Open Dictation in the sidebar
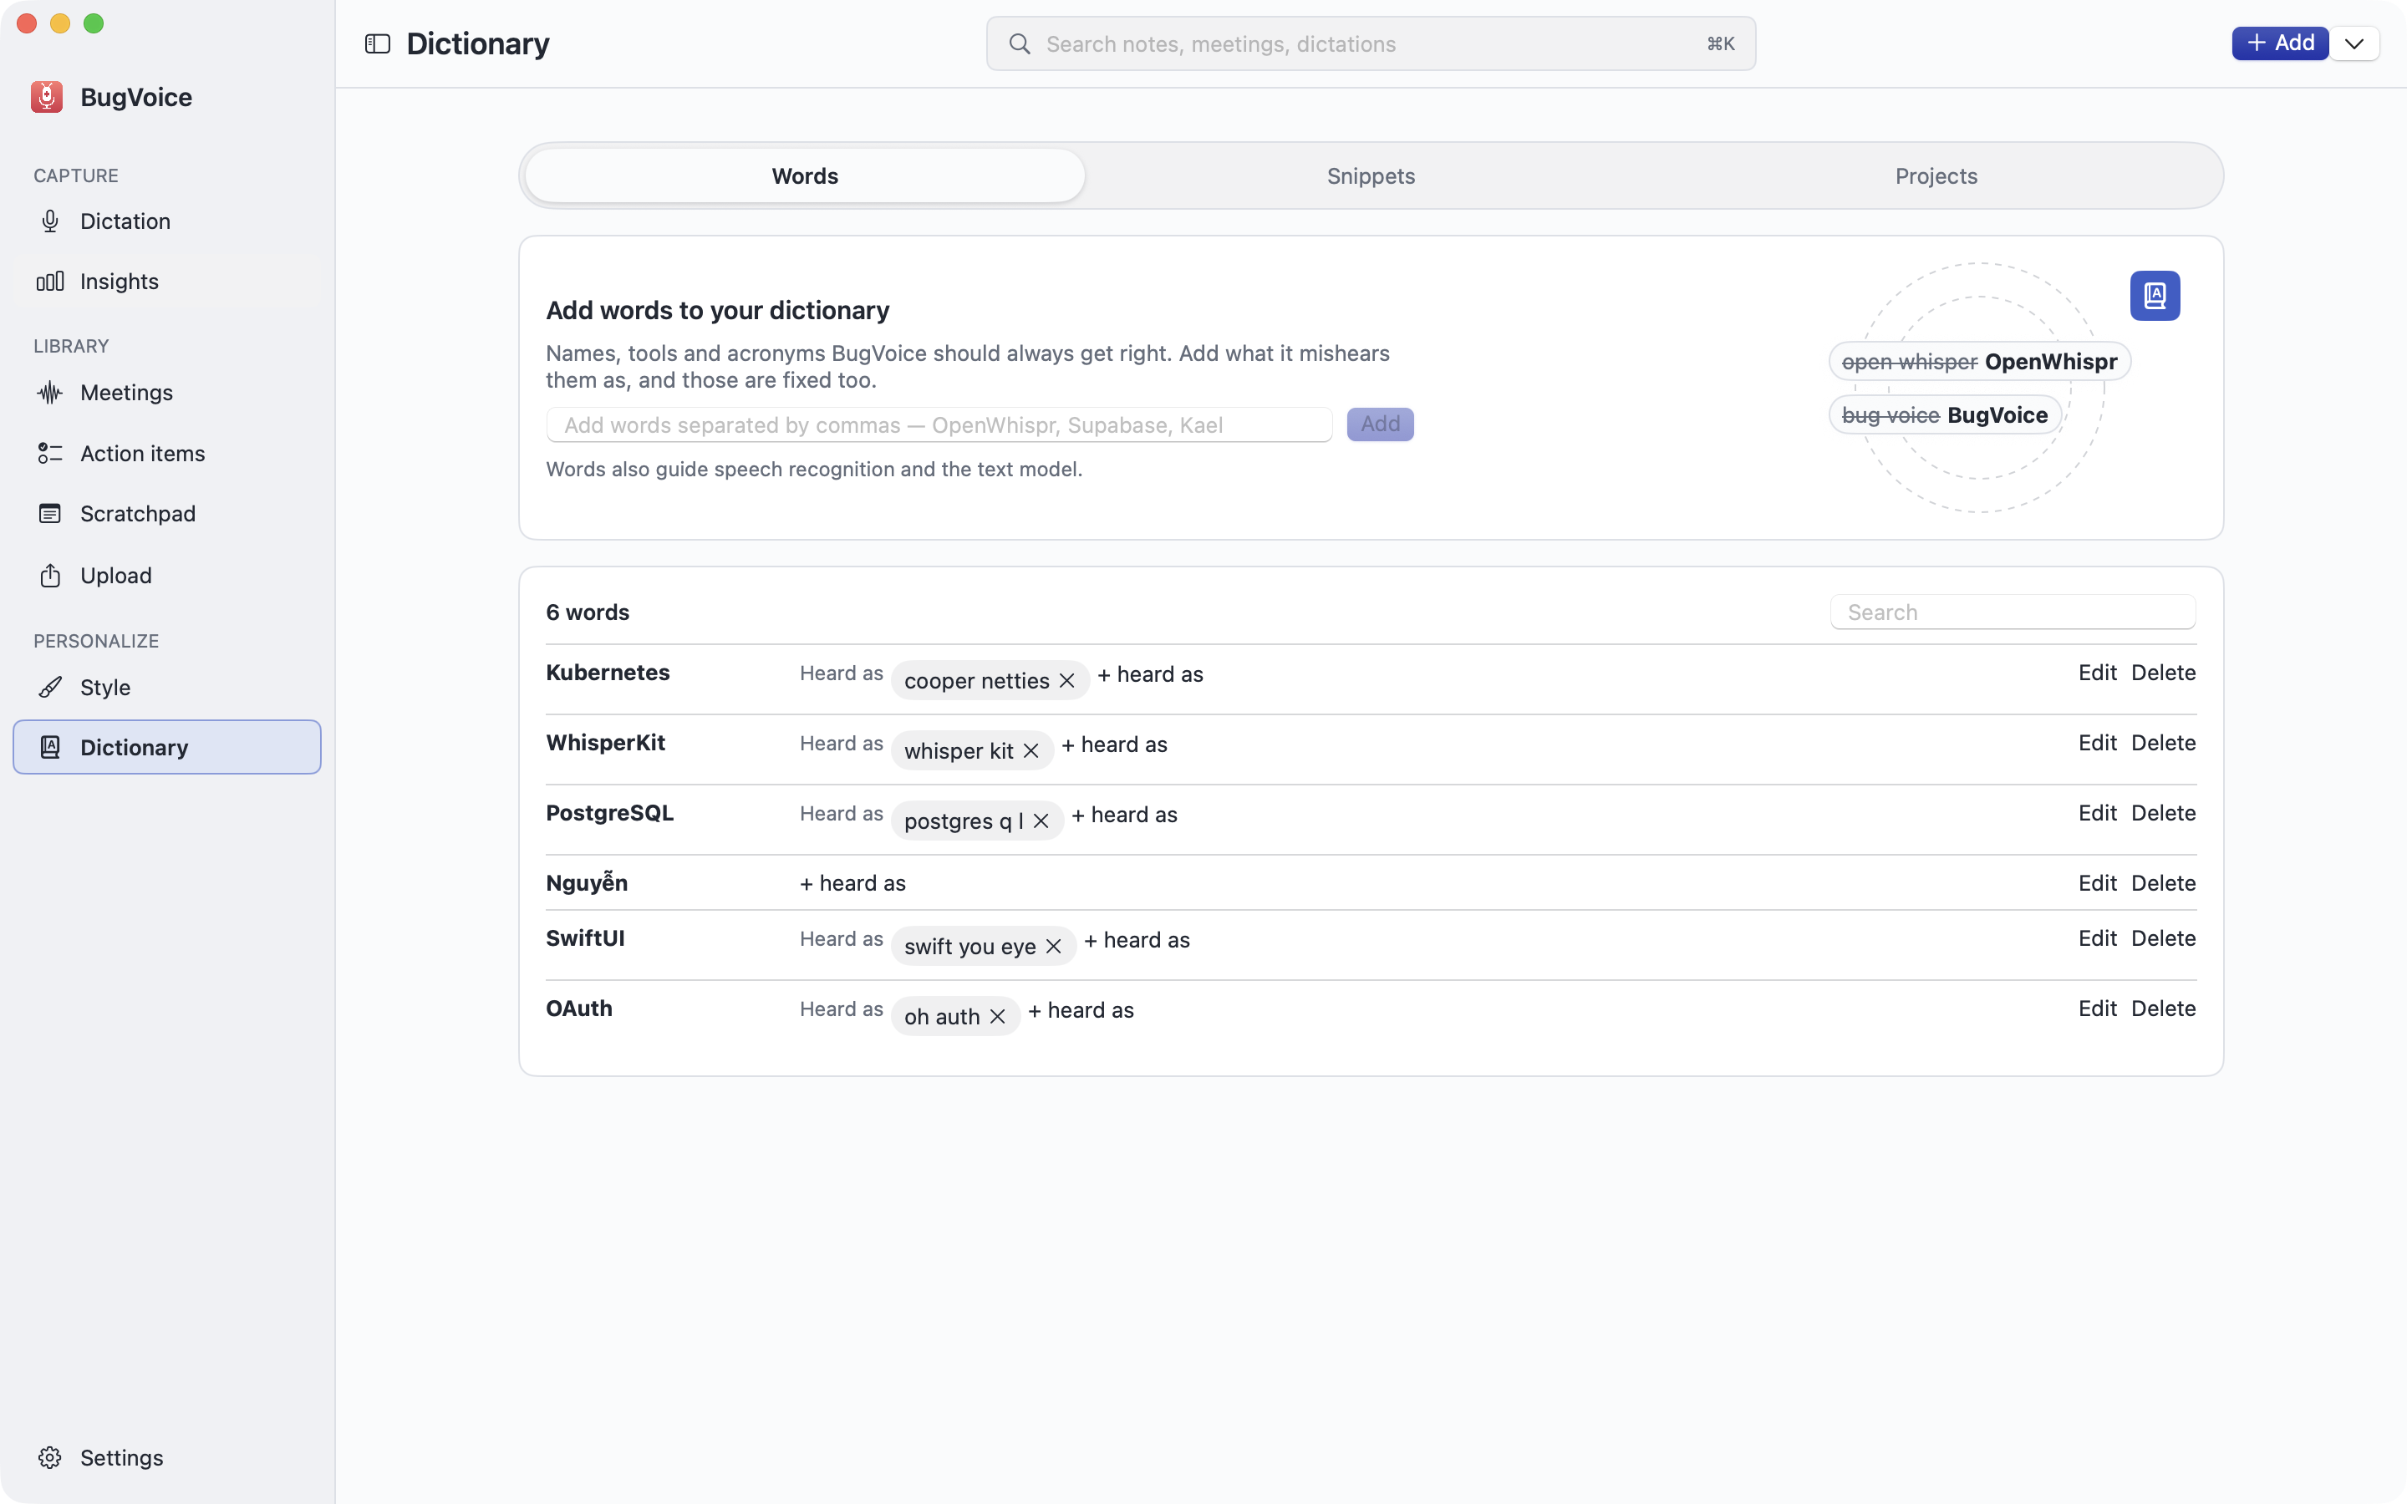This screenshot has height=1504, width=2407. click(x=167, y=221)
